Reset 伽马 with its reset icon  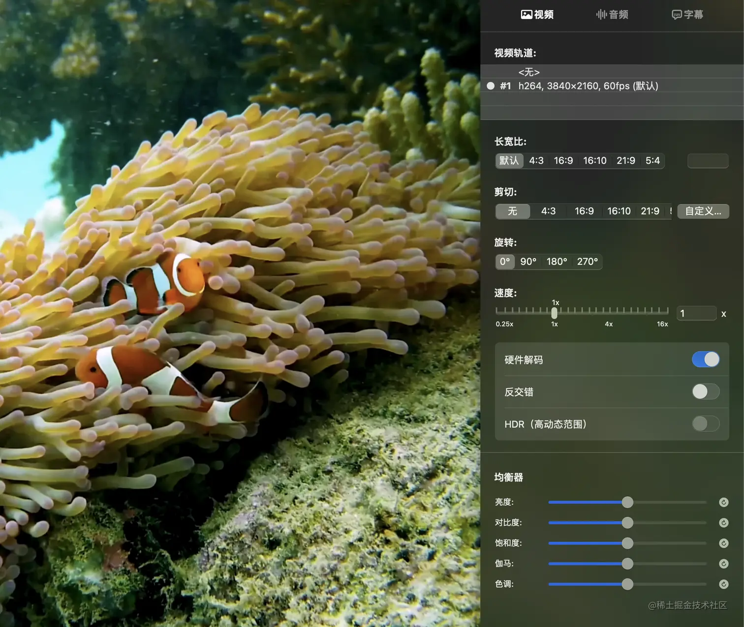723,564
